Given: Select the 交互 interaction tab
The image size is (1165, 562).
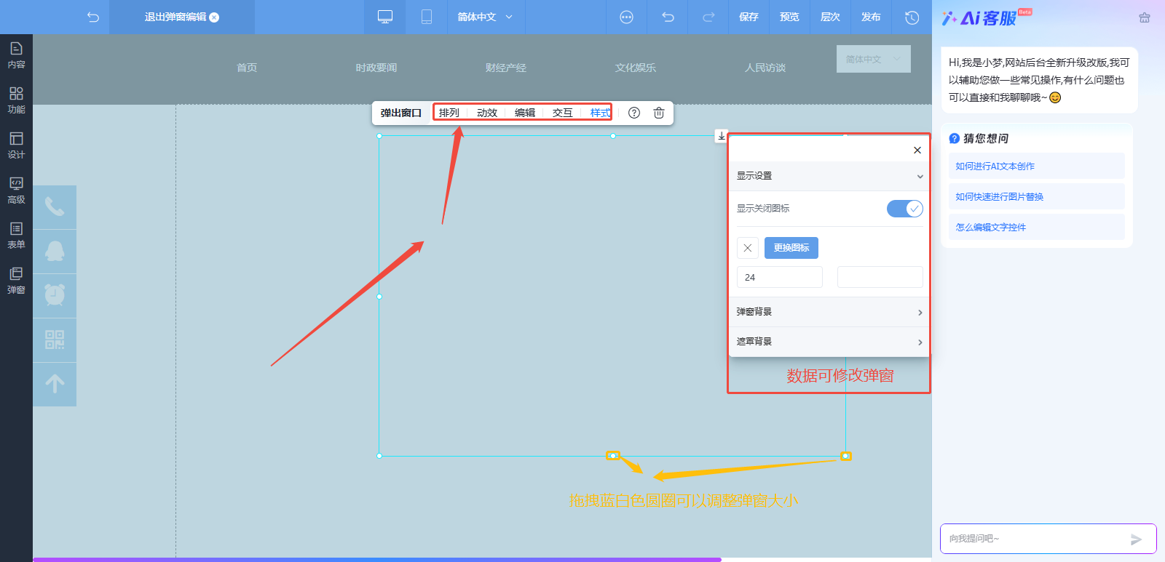Looking at the screenshot, I should point(563,113).
